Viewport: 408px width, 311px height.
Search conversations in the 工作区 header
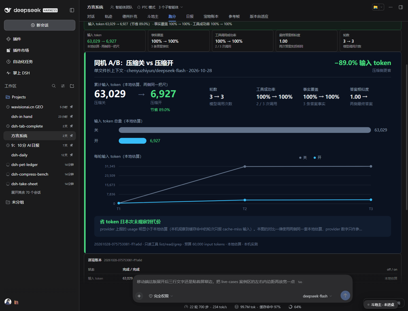[x=54, y=86]
